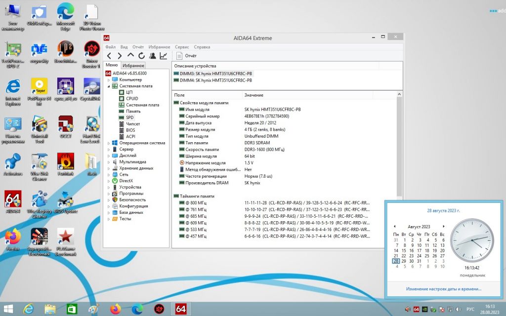
Task: Expand the Компьютер tree node
Action: click(x=109, y=79)
